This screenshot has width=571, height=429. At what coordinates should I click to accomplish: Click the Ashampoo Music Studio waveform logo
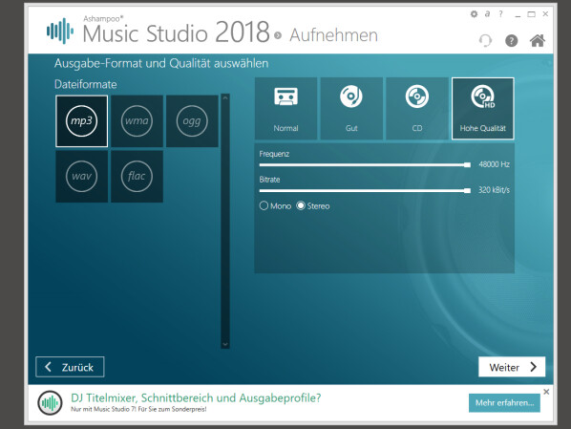click(60, 31)
